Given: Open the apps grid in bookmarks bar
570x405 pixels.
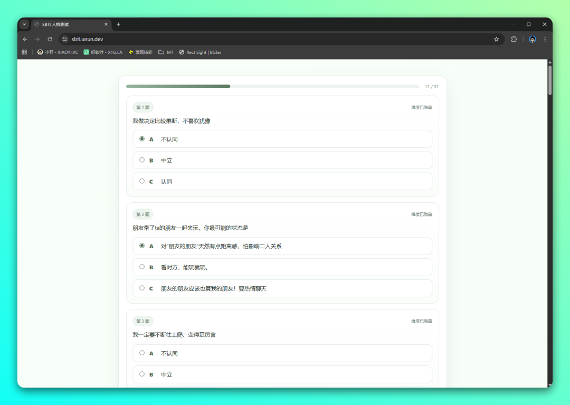Looking at the screenshot, I should pos(24,52).
